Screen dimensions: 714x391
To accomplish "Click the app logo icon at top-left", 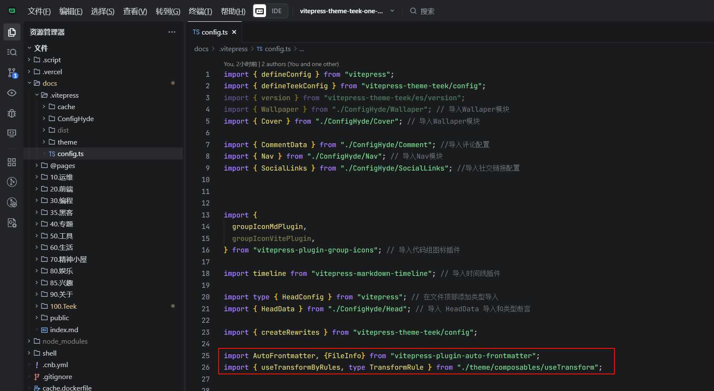I will click(x=12, y=11).
